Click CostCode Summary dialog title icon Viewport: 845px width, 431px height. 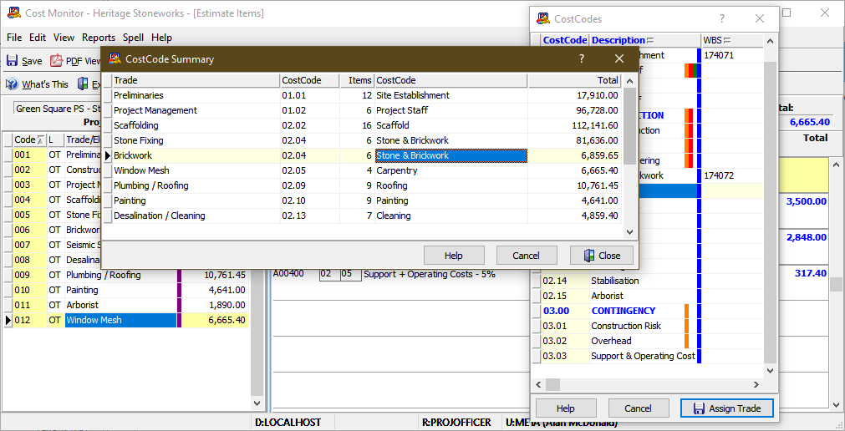point(115,58)
